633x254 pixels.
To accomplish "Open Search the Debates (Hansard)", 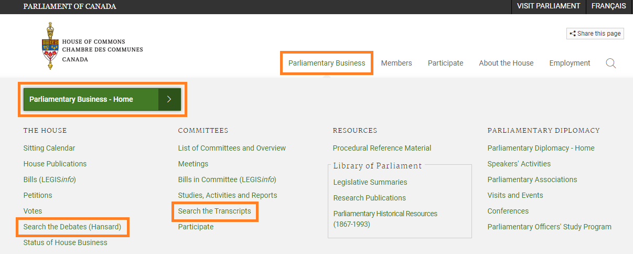I will 72,227.
